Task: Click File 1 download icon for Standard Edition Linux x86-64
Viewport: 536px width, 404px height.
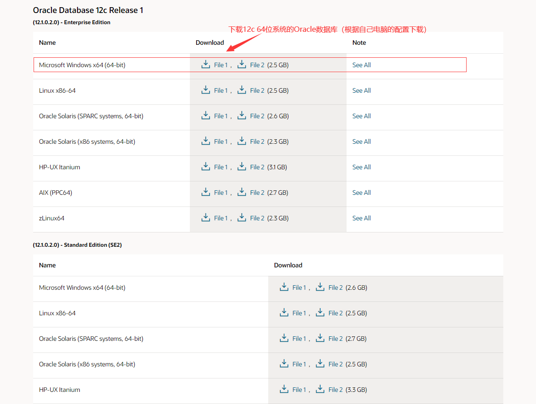Action: [x=284, y=312]
